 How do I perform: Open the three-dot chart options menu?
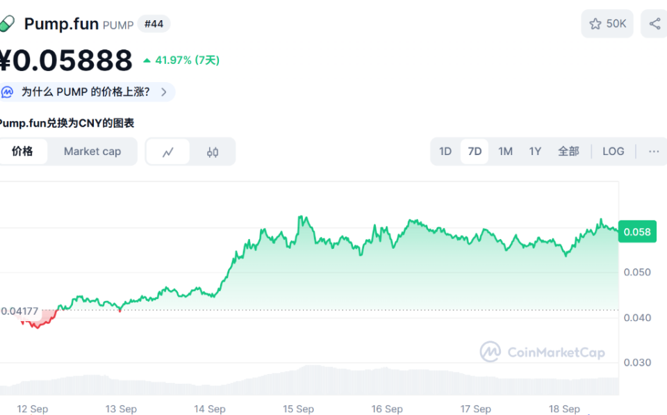click(x=653, y=152)
